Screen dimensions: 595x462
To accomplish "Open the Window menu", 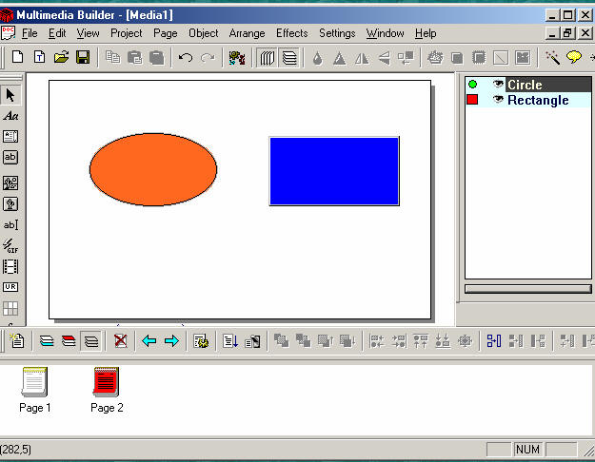I will click(x=386, y=33).
